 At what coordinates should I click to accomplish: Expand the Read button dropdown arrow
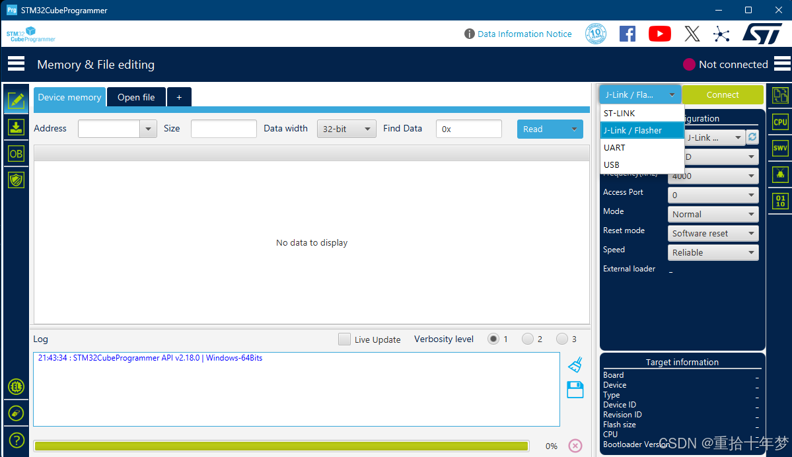pos(574,129)
